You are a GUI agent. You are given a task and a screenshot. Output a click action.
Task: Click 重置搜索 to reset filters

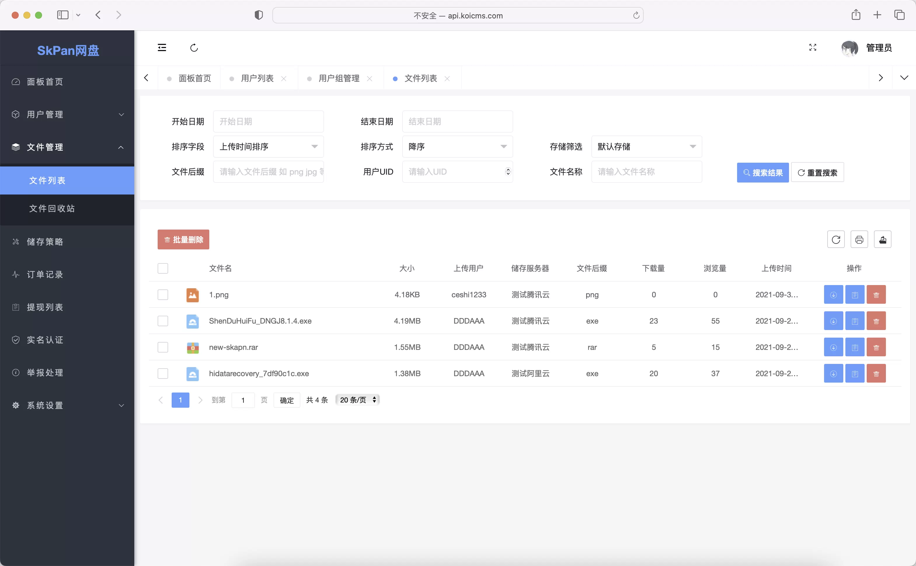(x=817, y=172)
